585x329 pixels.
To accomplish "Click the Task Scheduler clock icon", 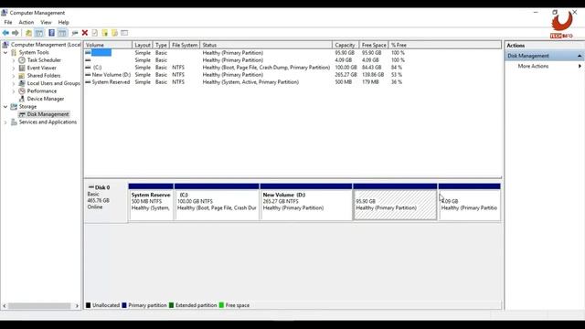I will [x=22, y=60].
